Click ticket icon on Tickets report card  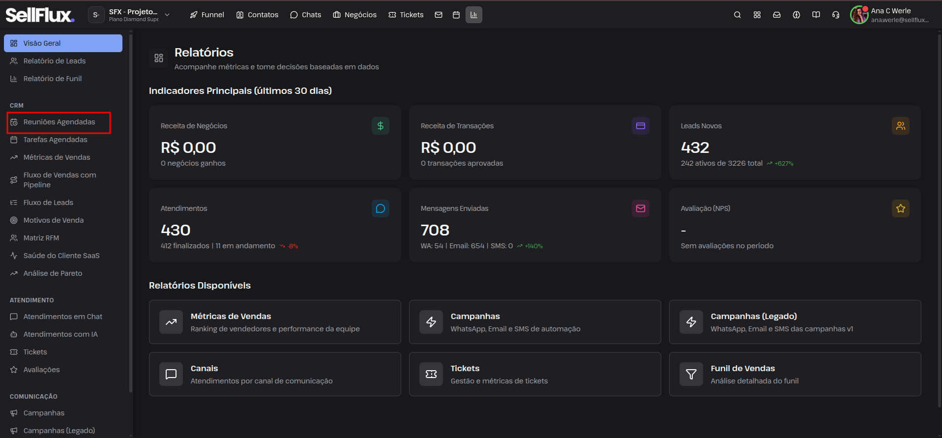tap(431, 375)
